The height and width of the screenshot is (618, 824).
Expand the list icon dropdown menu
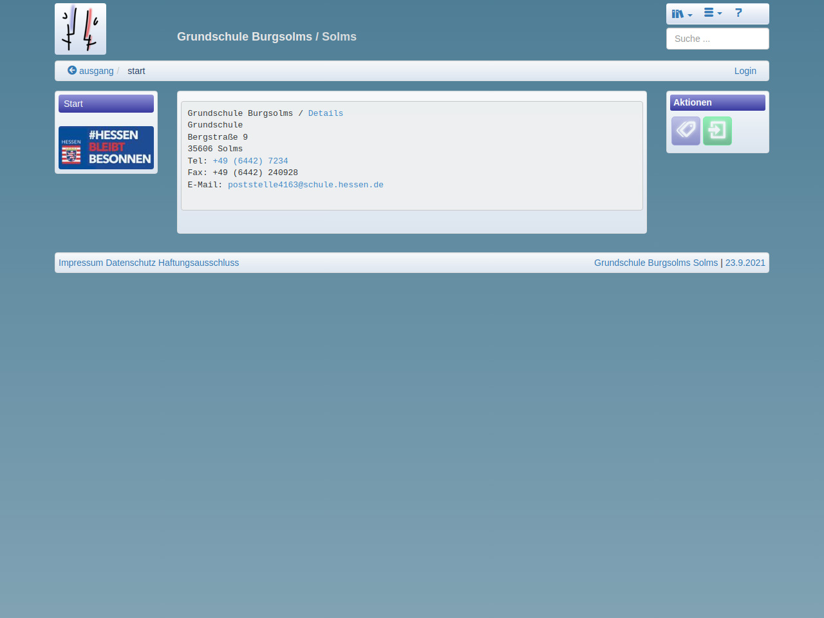pyautogui.click(x=713, y=14)
